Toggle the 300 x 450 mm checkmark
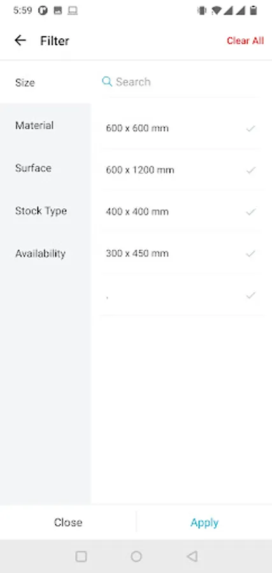This screenshot has width=272, height=573. click(250, 253)
